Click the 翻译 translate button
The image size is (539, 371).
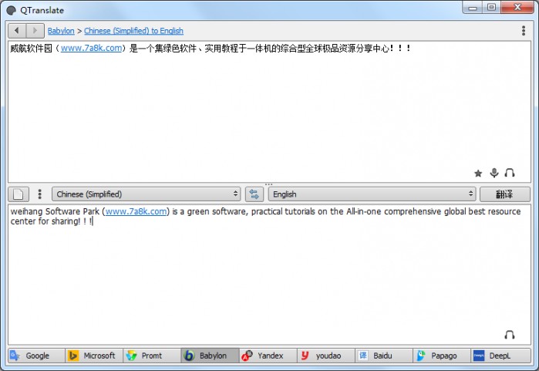click(504, 194)
